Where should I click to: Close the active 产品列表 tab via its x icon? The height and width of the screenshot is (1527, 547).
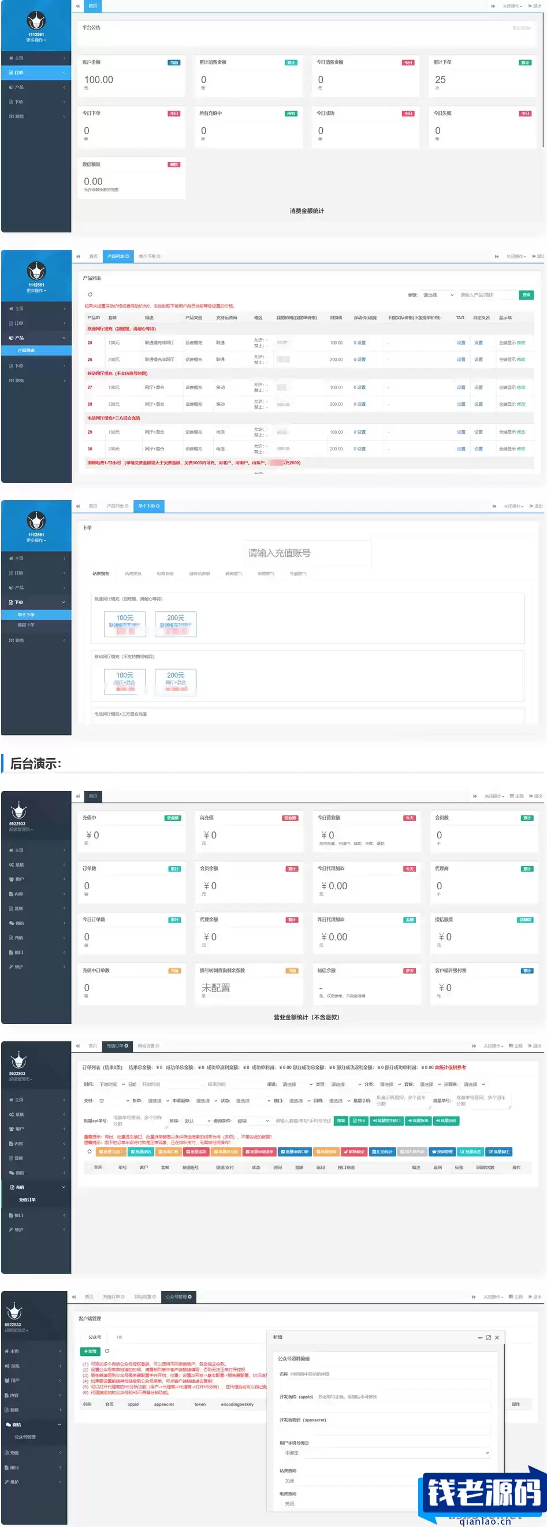tap(127, 256)
